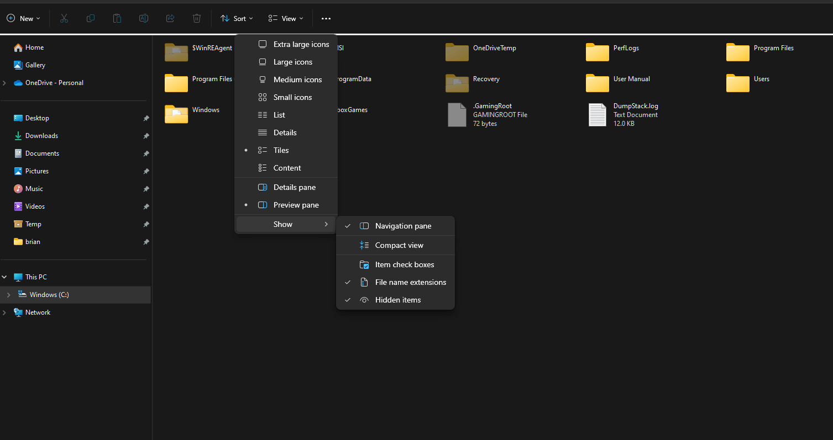Turn off Hidden items visibility
The width and height of the screenshot is (833, 440).
point(397,300)
